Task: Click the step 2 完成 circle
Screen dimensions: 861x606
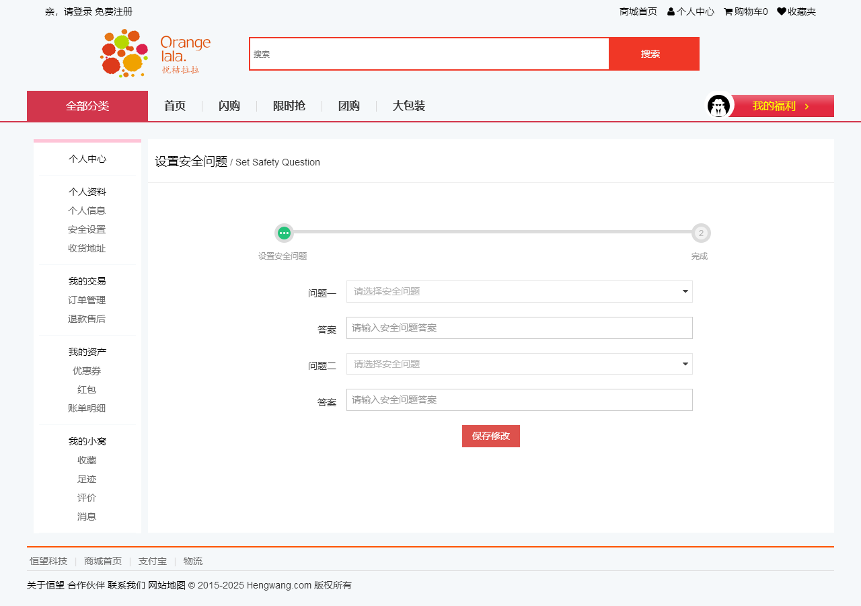Action: (x=701, y=233)
